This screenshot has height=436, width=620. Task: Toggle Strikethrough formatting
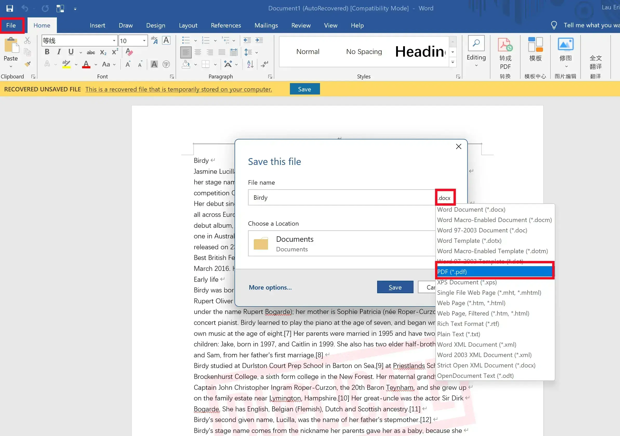tap(91, 52)
